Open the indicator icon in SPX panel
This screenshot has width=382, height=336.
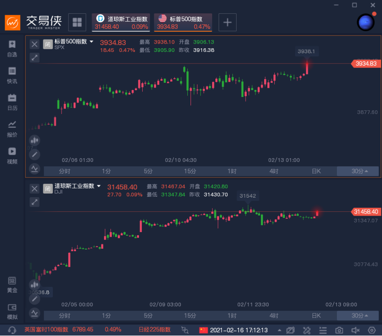pyautogui.click(x=35, y=169)
